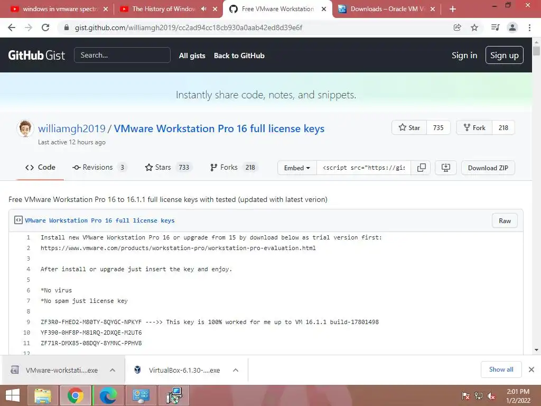Close the windows in vmware tab

106,10
